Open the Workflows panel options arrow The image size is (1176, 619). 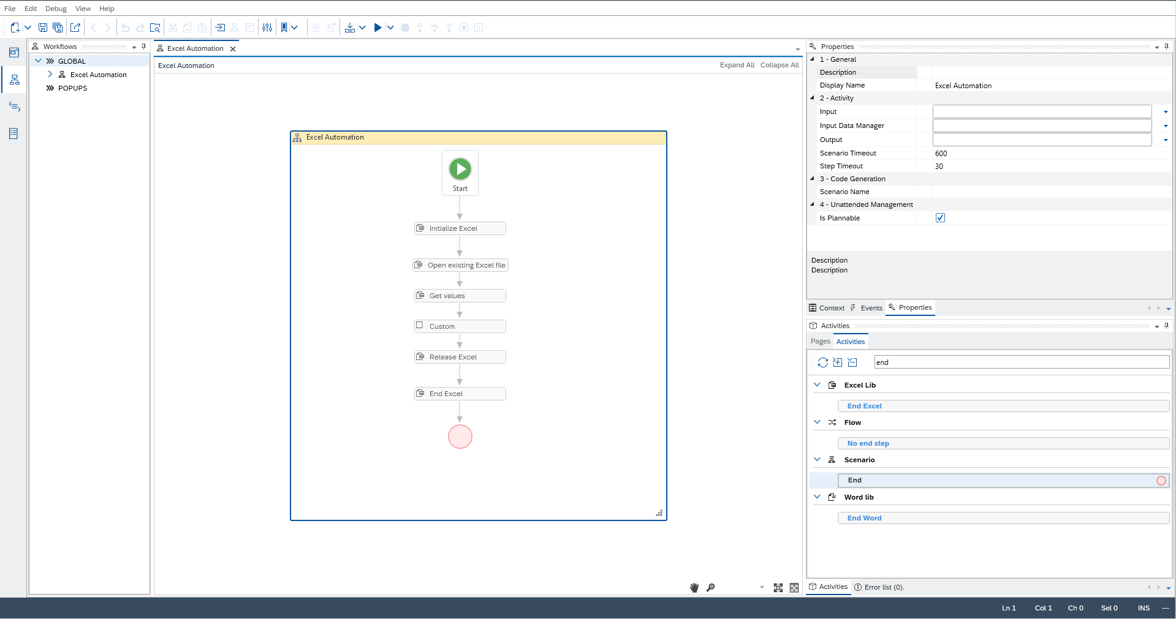click(x=134, y=47)
